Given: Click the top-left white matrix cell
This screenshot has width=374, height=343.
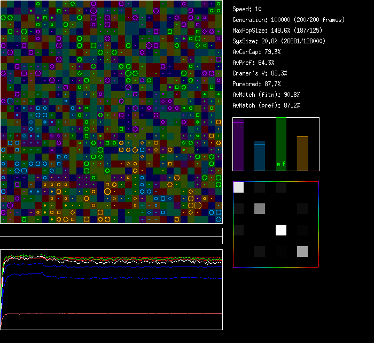Looking at the screenshot, I should [238, 187].
